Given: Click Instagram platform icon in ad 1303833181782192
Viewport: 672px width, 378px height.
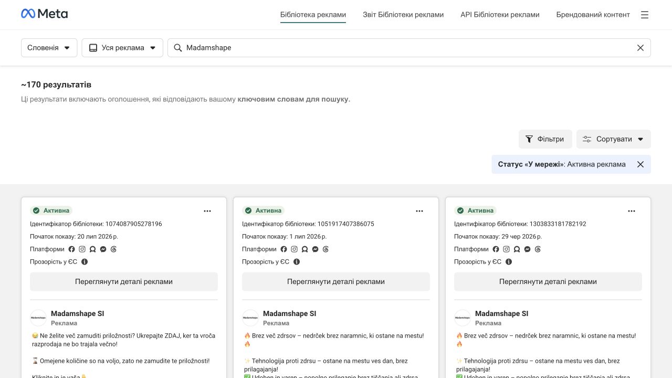Looking at the screenshot, I should pyautogui.click(x=507, y=249).
